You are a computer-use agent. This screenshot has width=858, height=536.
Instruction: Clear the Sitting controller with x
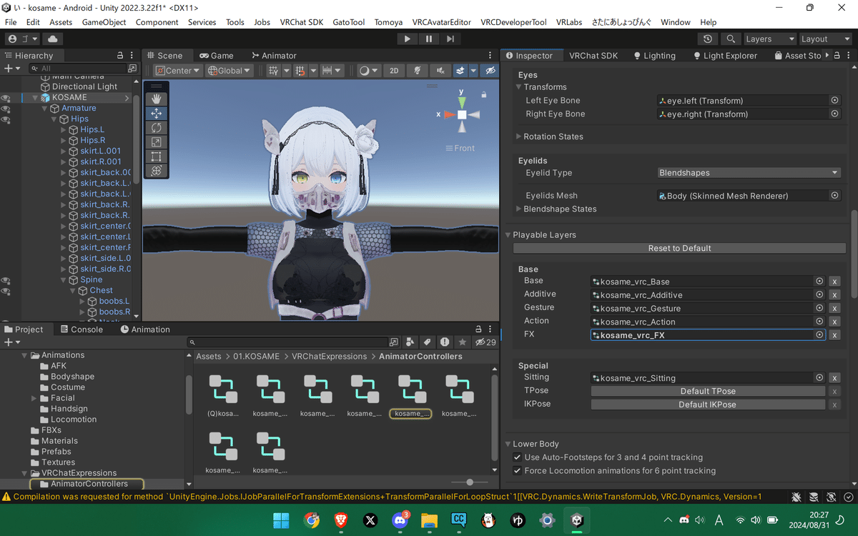coord(834,378)
